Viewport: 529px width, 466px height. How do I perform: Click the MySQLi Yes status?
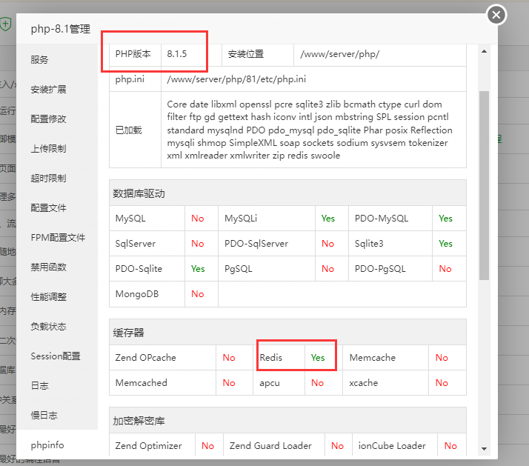(x=328, y=219)
